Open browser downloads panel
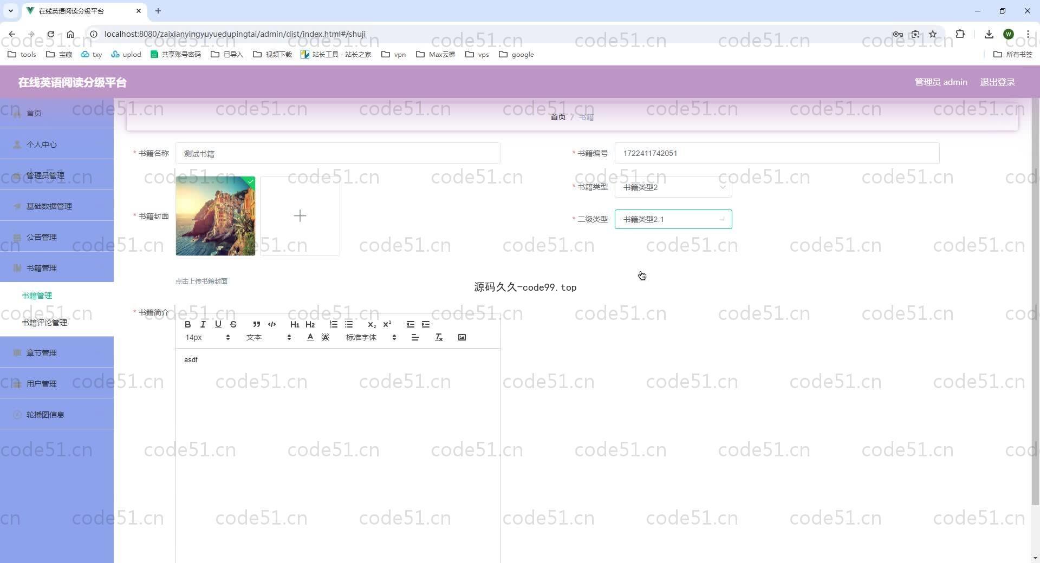Screen dimensions: 1040x563 (989, 34)
